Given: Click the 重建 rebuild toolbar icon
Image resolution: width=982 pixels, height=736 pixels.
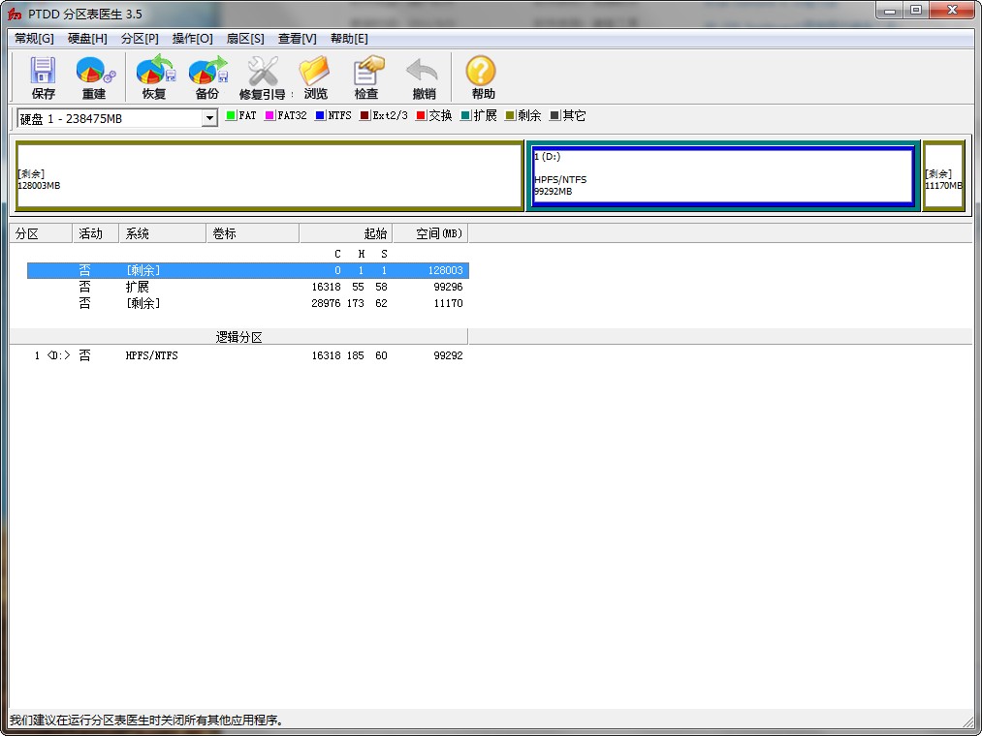Looking at the screenshot, I should [95, 76].
